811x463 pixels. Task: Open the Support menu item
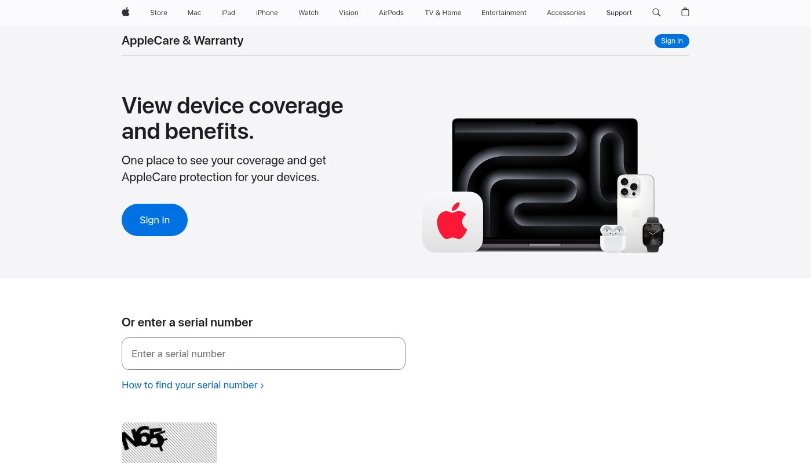click(619, 13)
